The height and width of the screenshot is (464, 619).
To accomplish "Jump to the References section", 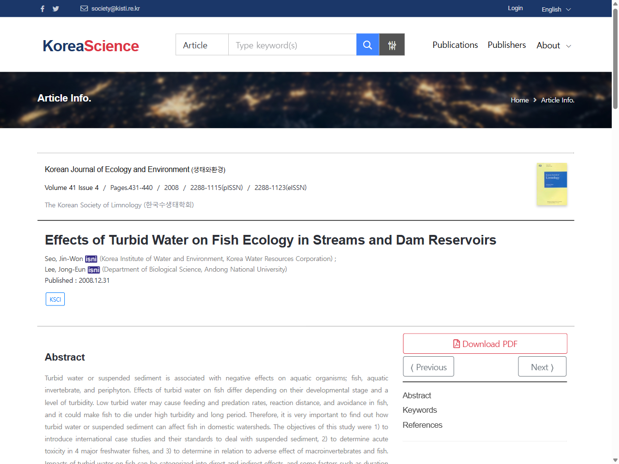I will (422, 425).
